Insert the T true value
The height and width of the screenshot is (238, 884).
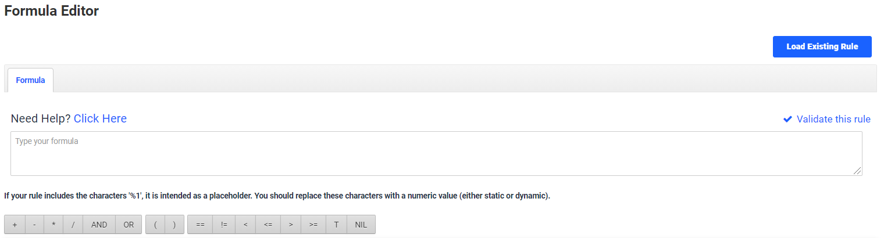336,225
